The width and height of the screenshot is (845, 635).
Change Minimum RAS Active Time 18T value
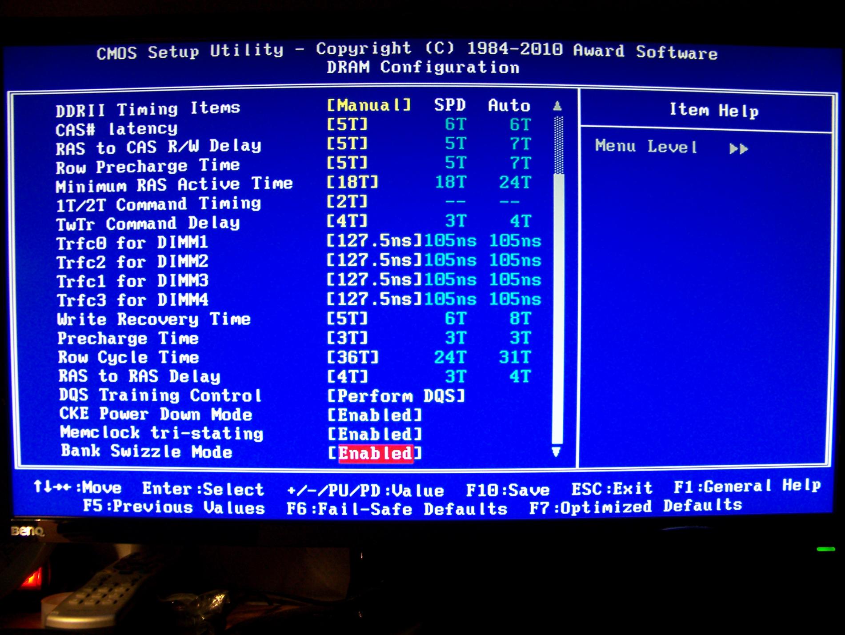pyautogui.click(x=352, y=182)
